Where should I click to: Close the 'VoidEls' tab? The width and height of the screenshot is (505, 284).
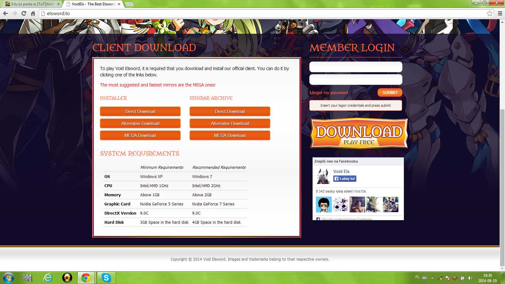click(119, 4)
